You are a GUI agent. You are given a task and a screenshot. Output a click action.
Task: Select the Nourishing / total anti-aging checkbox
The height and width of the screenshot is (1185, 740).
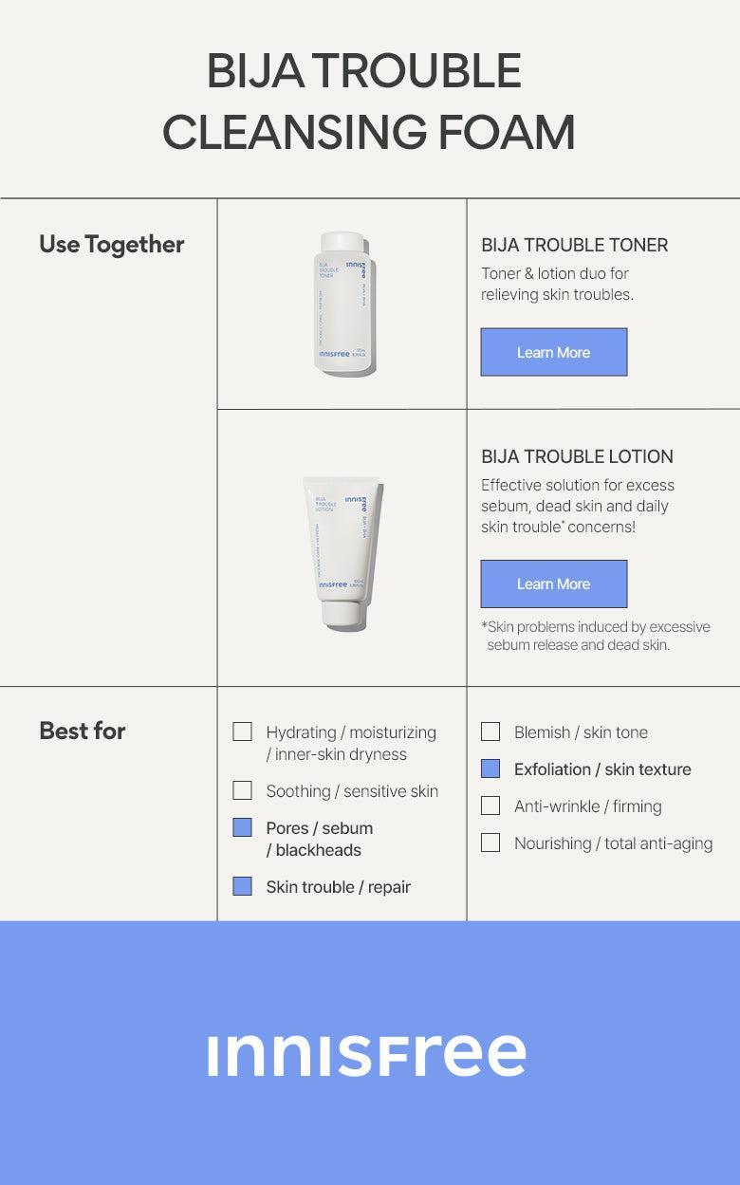490,842
